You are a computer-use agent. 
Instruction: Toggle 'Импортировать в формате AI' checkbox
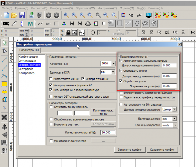pos(51,85)
